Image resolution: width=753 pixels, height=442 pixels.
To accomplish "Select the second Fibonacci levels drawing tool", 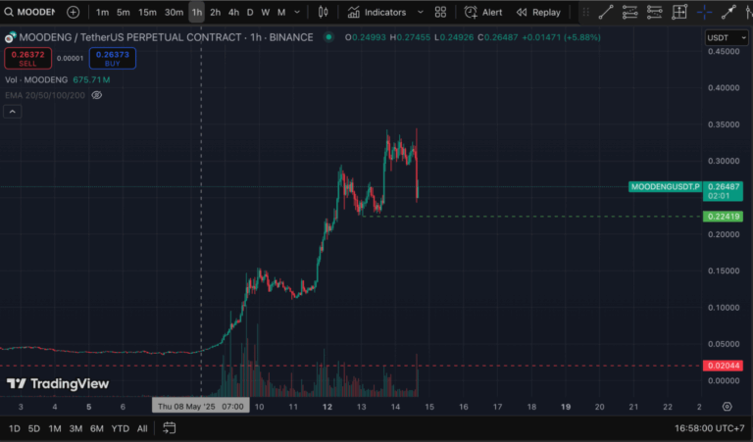I will [x=655, y=12].
